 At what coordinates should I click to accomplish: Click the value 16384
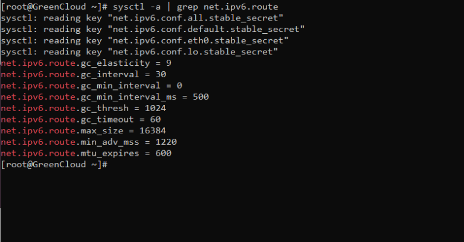[153, 130]
